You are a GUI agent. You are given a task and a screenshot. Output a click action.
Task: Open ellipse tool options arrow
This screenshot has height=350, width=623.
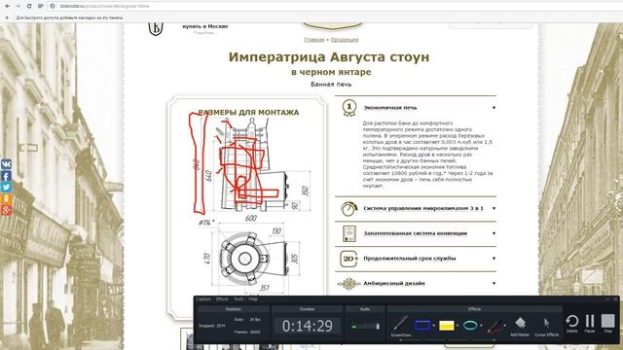click(481, 326)
